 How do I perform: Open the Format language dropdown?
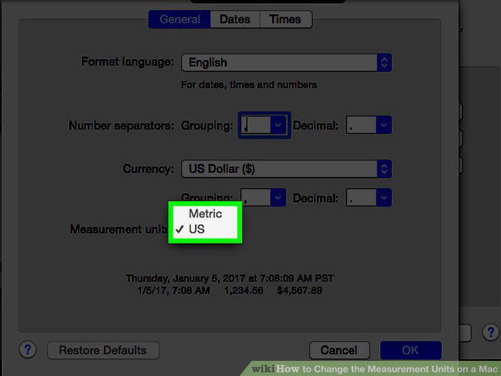286,63
